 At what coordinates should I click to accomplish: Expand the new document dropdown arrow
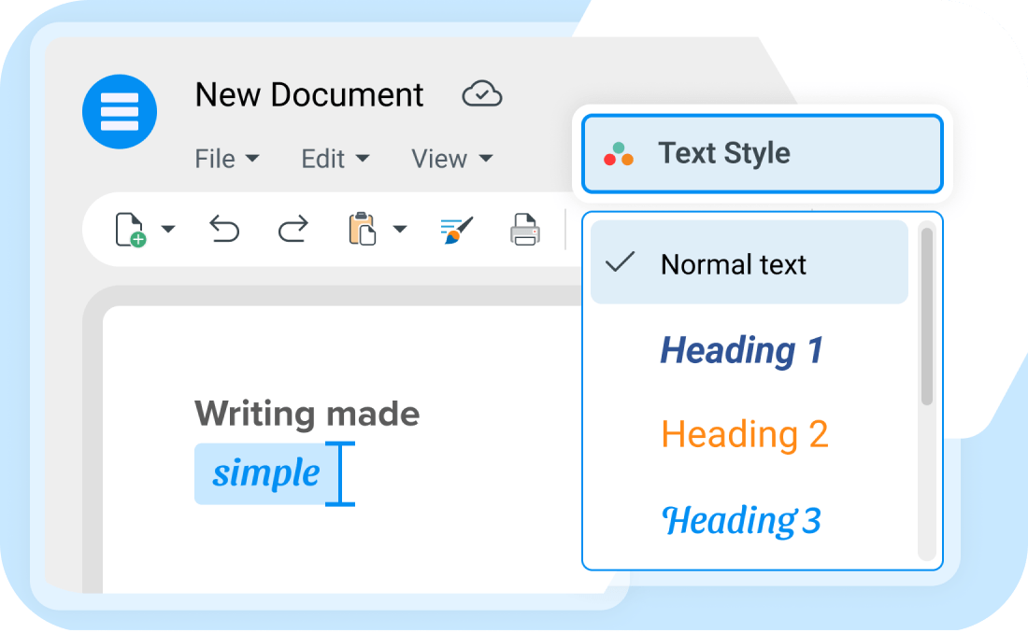(168, 229)
